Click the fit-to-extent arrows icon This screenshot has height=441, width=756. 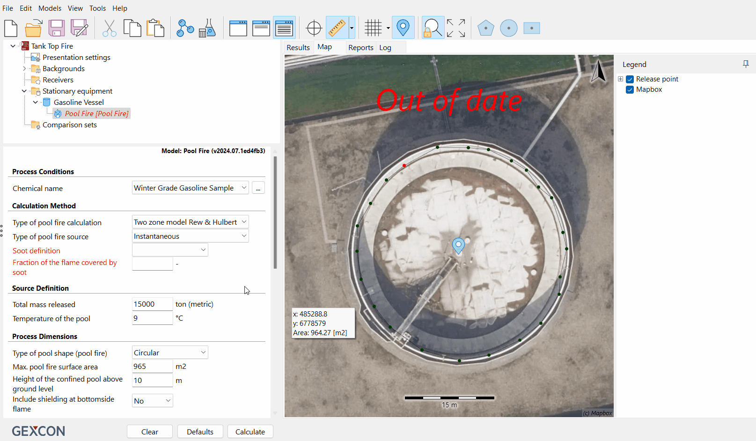click(456, 28)
